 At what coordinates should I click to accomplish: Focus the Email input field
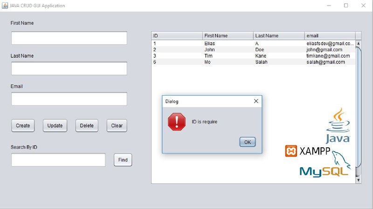click(x=69, y=99)
